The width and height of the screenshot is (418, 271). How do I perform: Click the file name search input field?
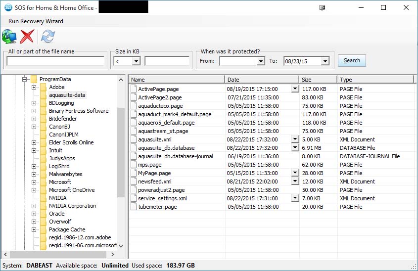point(55,61)
